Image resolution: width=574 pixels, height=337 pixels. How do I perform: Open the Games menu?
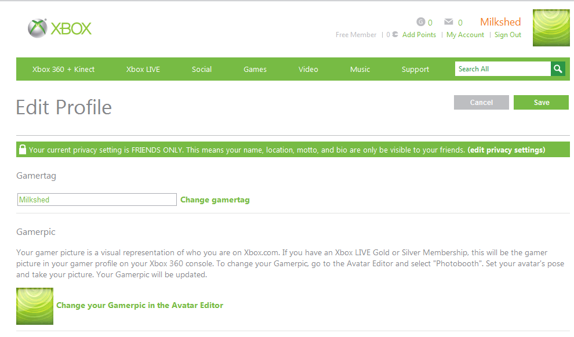(255, 69)
